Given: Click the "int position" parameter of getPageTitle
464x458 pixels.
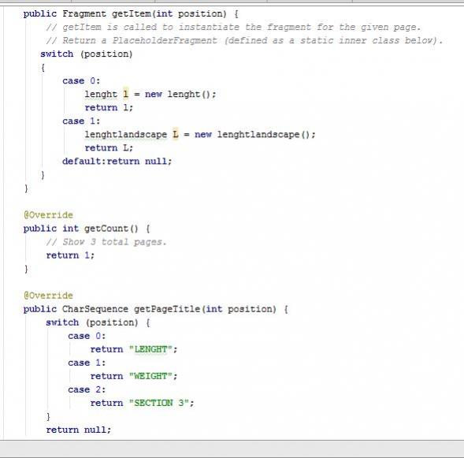Looking at the screenshot, I should point(239,309).
